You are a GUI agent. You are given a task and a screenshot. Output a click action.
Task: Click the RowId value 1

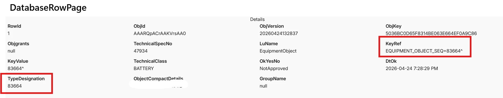[9, 33]
